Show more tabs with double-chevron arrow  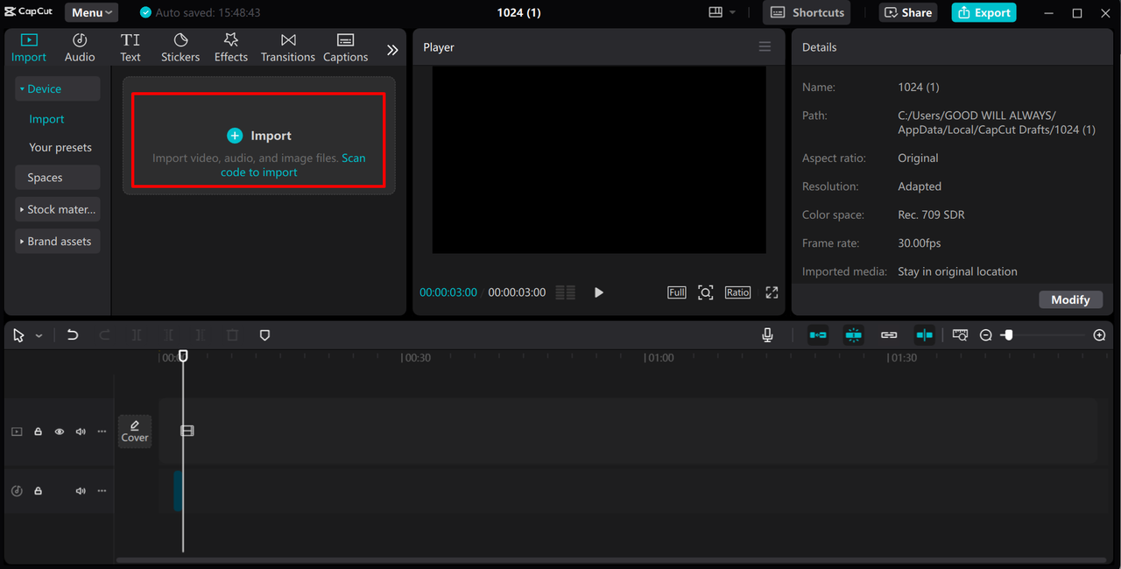pyautogui.click(x=392, y=50)
